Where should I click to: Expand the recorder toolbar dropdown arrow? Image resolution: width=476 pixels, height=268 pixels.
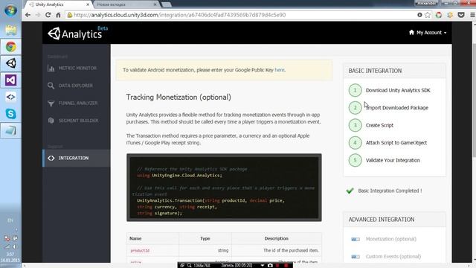tap(263, 265)
